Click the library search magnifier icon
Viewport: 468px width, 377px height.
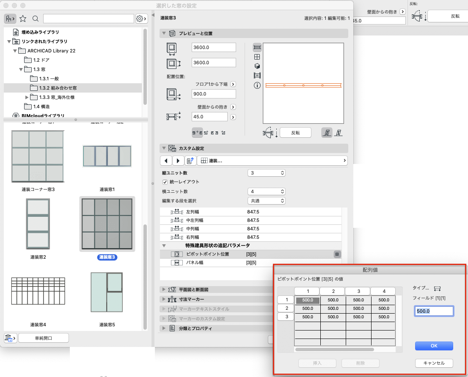tap(35, 19)
